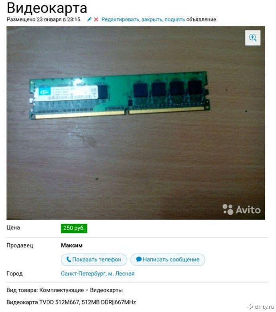Open the Редактировать link

pos(120,20)
